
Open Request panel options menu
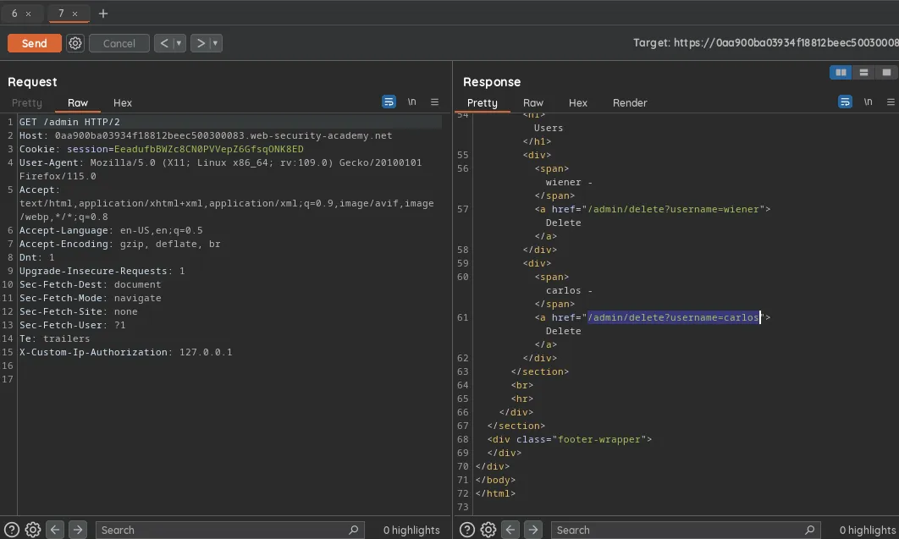[434, 102]
